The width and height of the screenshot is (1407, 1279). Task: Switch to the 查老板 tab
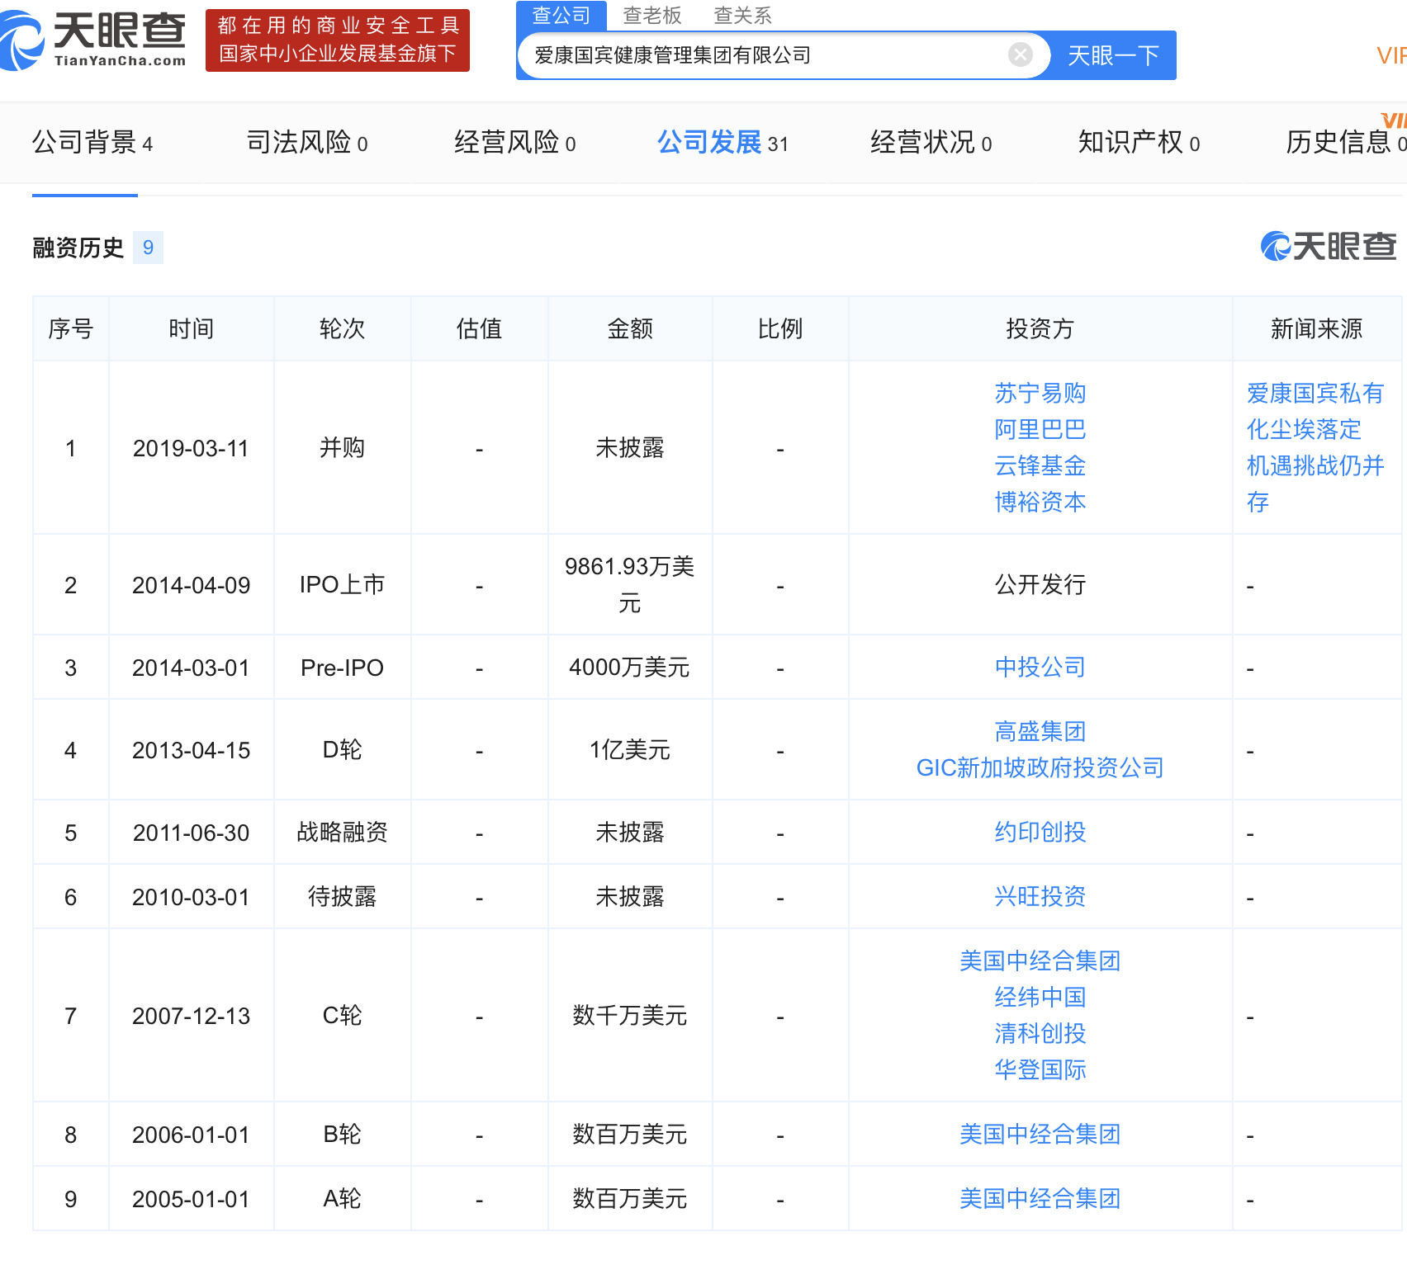pos(651,15)
